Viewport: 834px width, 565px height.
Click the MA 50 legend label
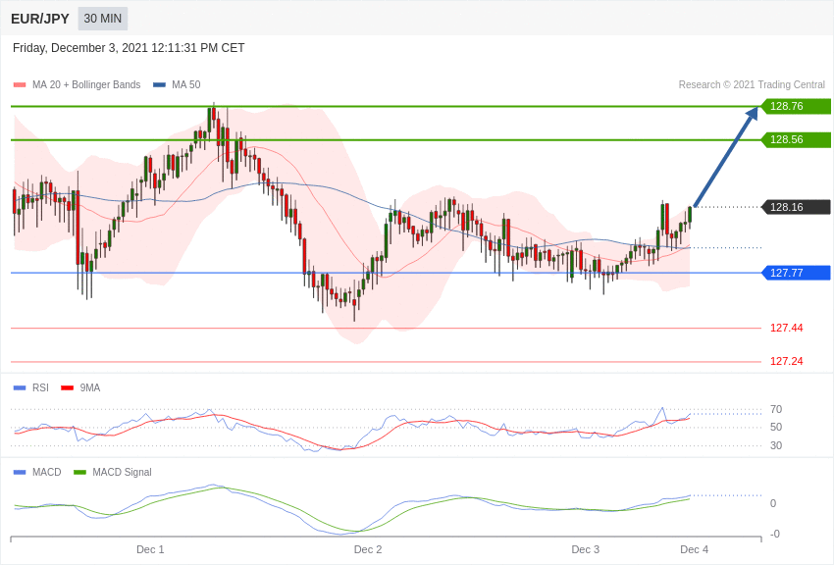pyautogui.click(x=186, y=84)
